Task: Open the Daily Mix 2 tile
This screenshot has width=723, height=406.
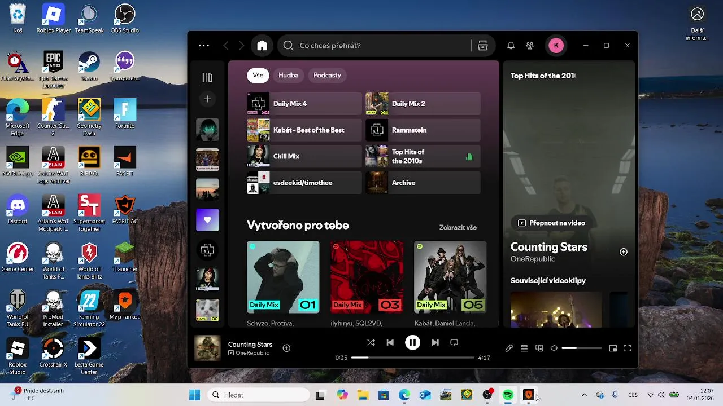Action: (x=423, y=104)
